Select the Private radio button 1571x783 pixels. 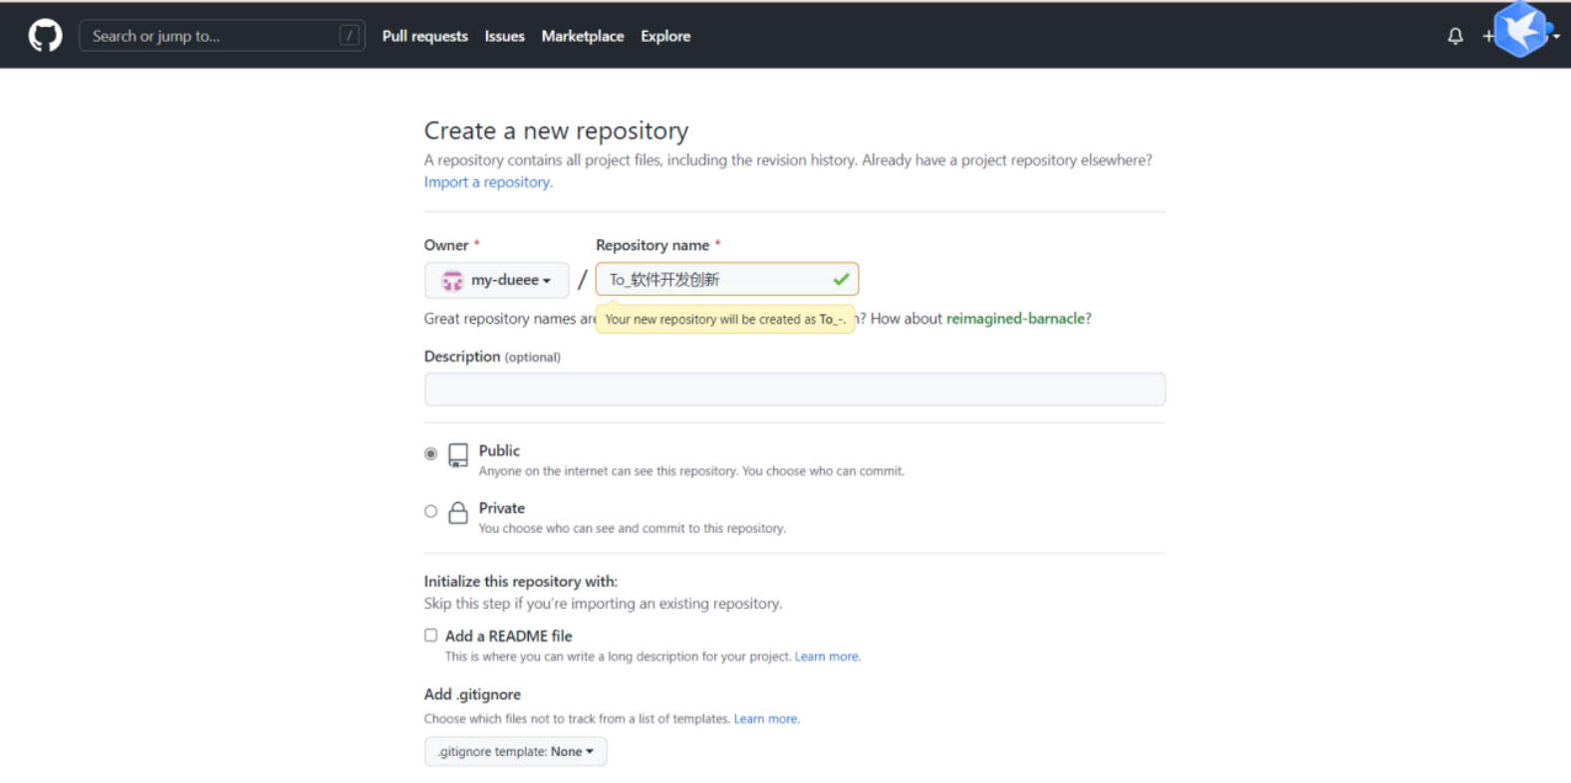430,511
